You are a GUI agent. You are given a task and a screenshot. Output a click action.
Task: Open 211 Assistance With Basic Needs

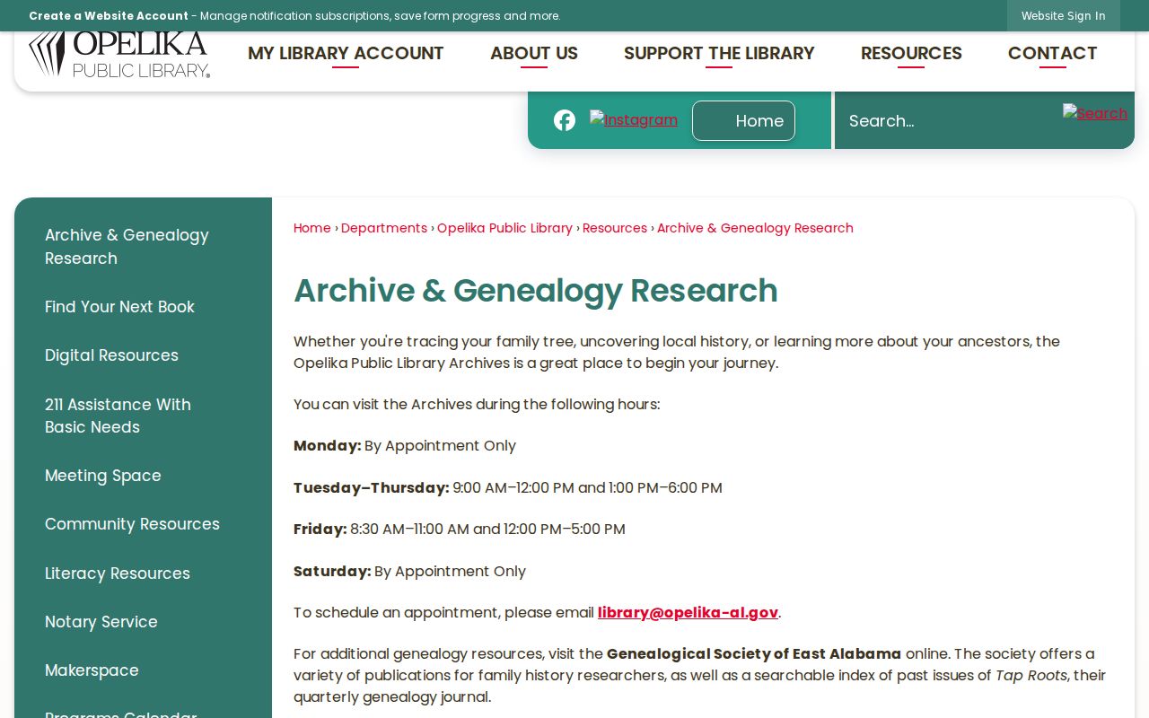tap(143, 416)
